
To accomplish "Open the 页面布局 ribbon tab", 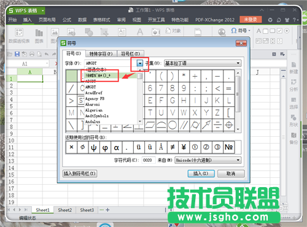I will (47, 20).
